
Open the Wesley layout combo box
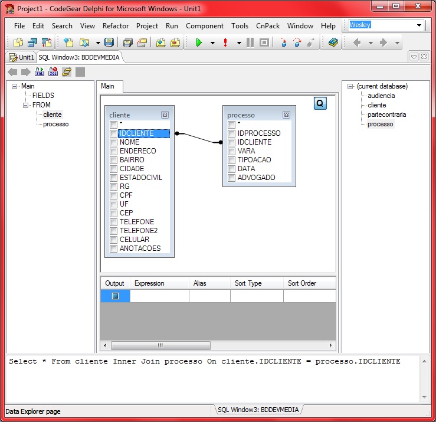click(x=419, y=25)
